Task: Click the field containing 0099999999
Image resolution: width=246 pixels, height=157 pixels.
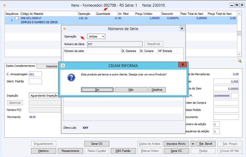Action: 221,96
